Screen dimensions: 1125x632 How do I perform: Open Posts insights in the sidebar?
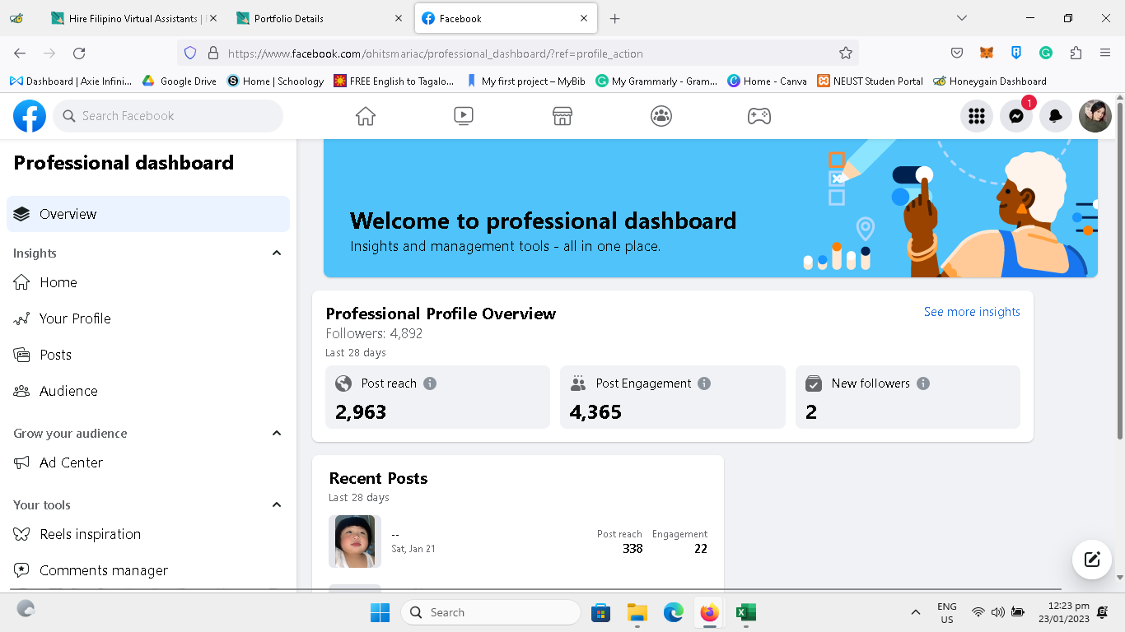coord(148,355)
